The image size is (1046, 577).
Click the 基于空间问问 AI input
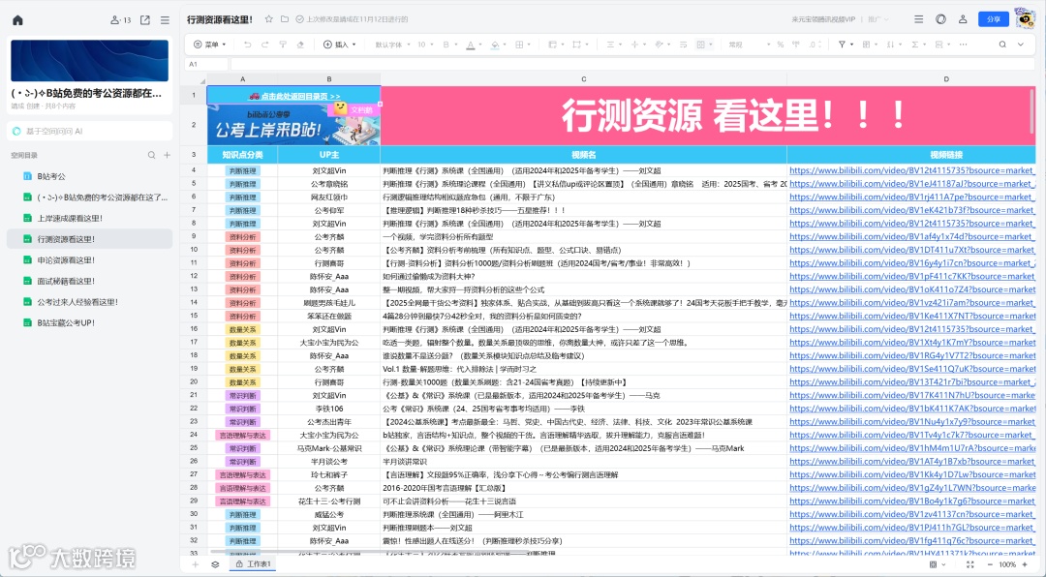89,131
